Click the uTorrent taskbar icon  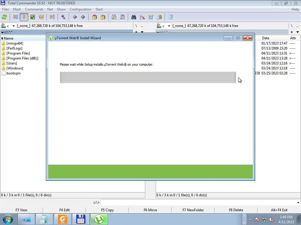click(99, 219)
